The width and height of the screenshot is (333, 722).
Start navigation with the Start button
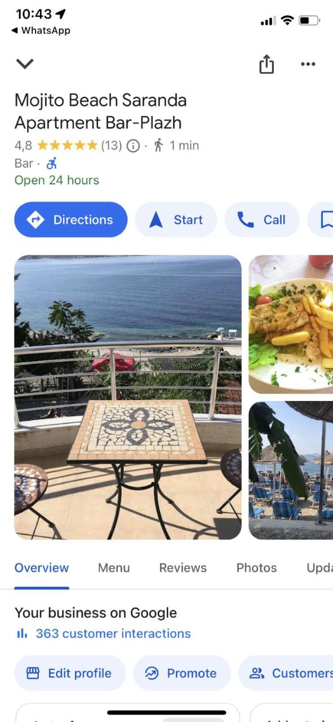(176, 219)
